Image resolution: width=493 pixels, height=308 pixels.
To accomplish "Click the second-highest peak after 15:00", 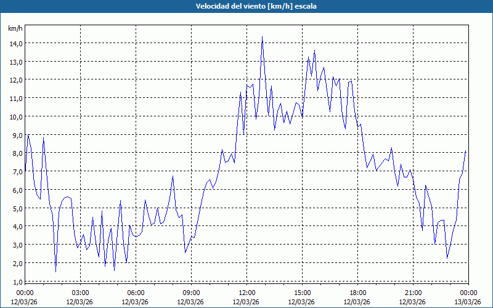I will tap(314, 51).
